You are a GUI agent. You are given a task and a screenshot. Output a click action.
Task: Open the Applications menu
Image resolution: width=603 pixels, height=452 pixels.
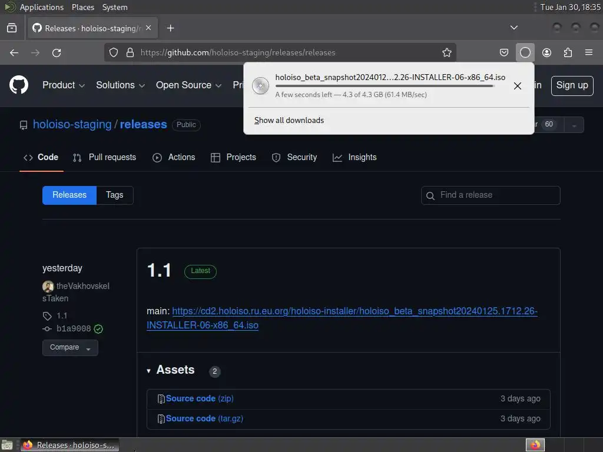(42, 7)
